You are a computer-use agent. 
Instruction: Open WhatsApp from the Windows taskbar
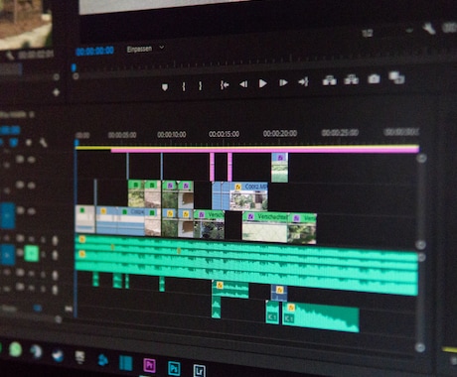[x=15, y=349]
